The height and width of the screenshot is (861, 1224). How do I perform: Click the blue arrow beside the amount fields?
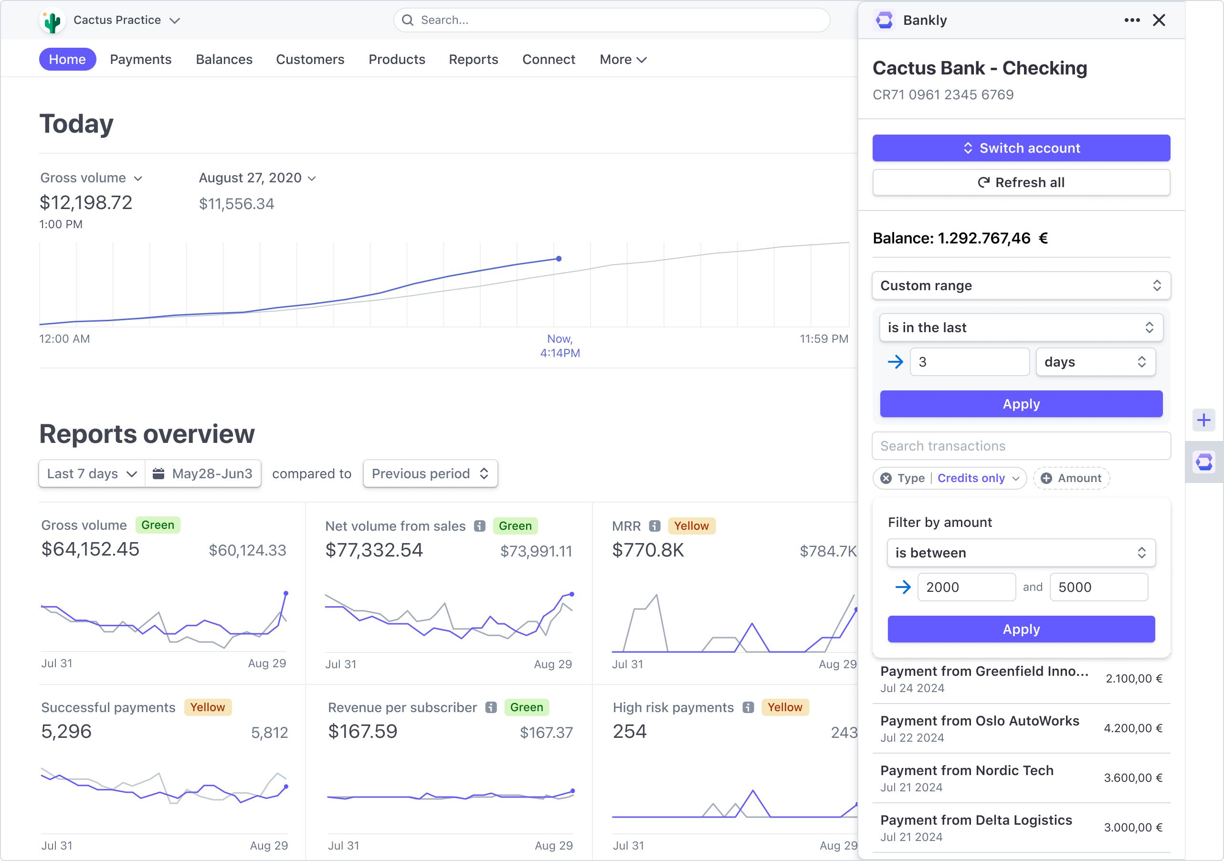coord(904,587)
